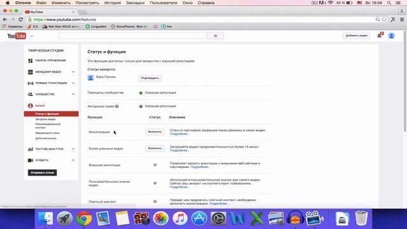Image resolution: width=407 pixels, height=229 pixels.
Task: Open System Preferences from the dock
Action: (218, 218)
